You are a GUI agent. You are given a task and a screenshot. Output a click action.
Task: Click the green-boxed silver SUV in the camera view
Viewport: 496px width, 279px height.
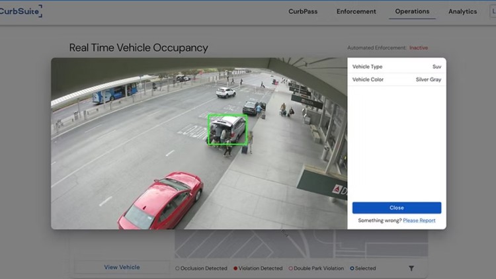[227, 130]
